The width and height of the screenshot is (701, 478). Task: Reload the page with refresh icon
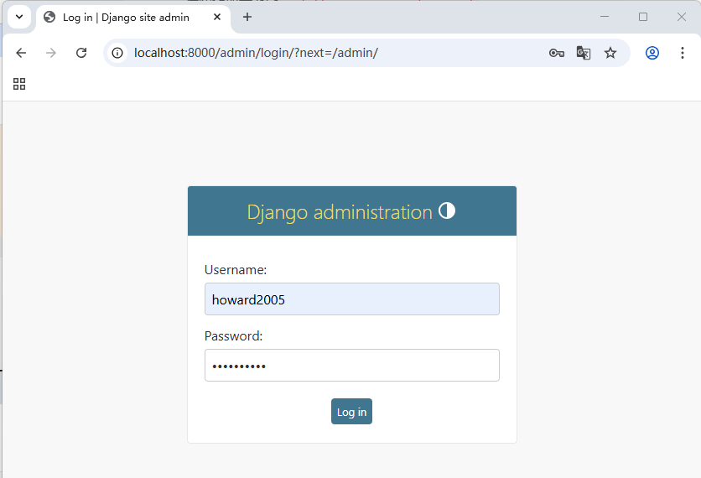[x=81, y=53]
